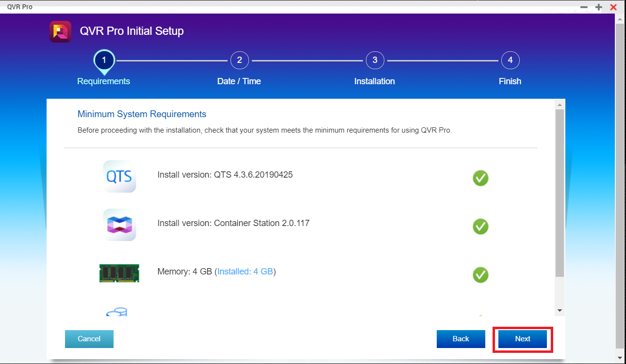
Task: Maximize the QVR Pro window
Action: 599,7
